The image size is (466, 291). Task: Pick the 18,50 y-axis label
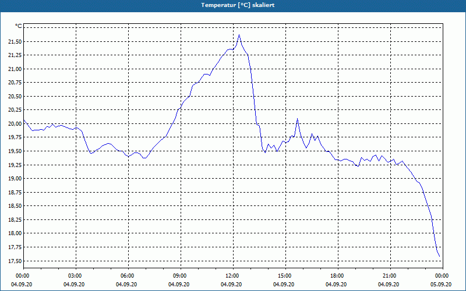15,206
